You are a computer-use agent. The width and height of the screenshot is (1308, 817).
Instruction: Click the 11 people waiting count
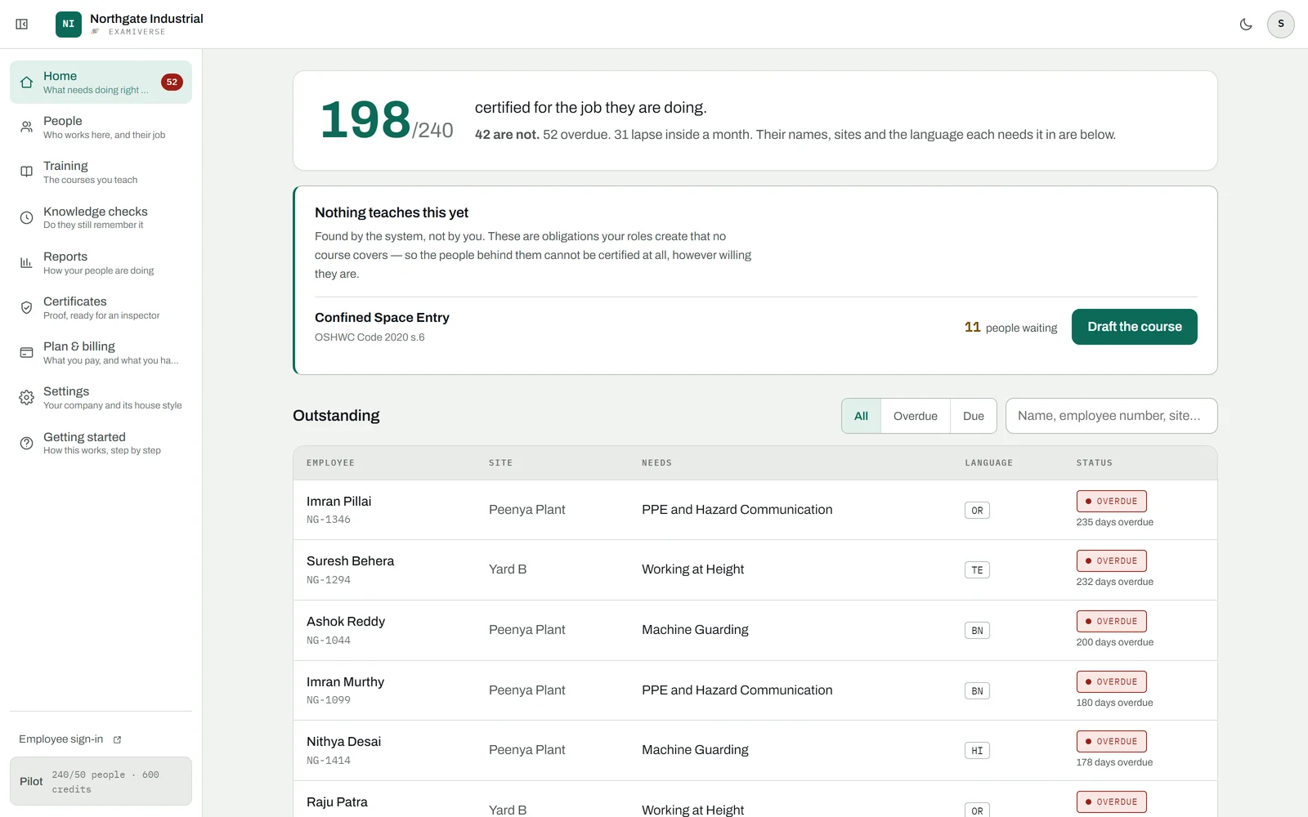(x=1010, y=328)
